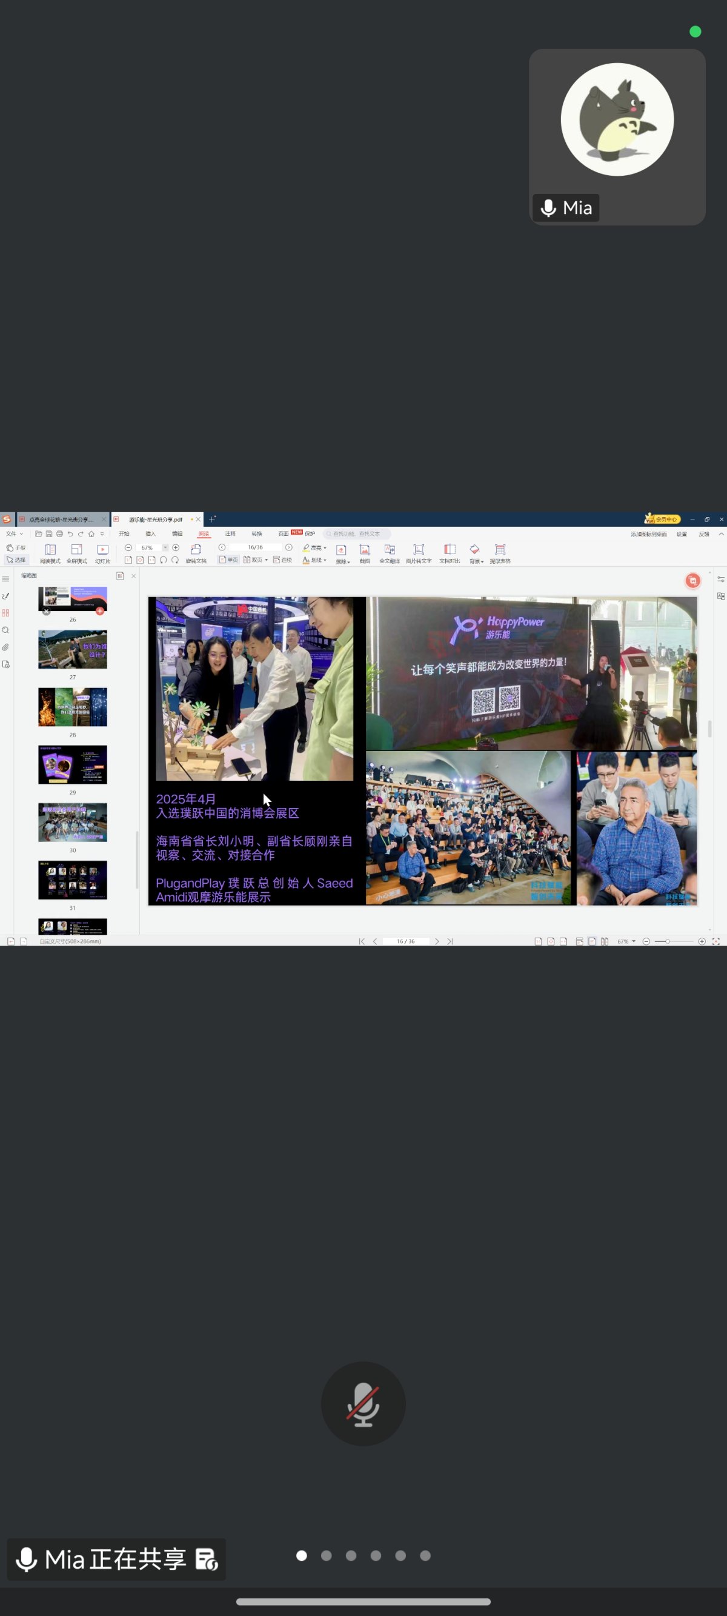Click the search magnifier icon in left sidebar
Screen dimensions: 727x1616
click(x=5, y=630)
